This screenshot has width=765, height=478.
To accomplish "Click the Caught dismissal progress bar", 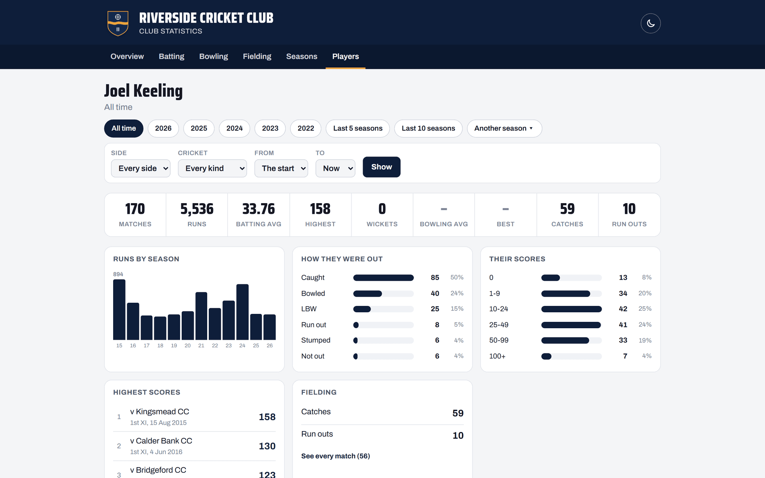I will 383,278.
